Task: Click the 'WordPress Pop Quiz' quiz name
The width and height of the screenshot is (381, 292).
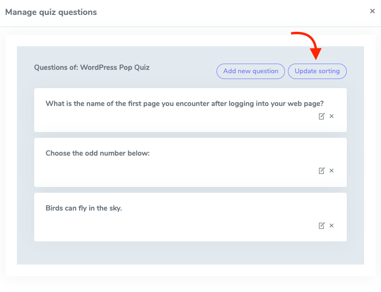Action: [x=115, y=67]
